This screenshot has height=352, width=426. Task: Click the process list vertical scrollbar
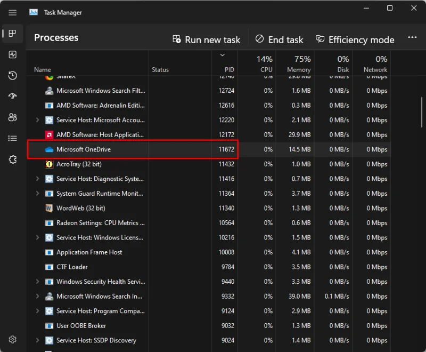422,112
